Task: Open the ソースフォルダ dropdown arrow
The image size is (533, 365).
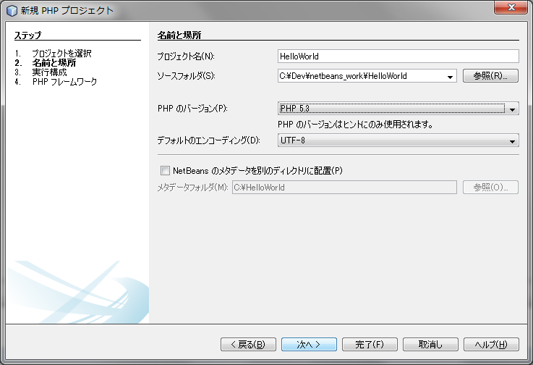Action: tap(450, 77)
